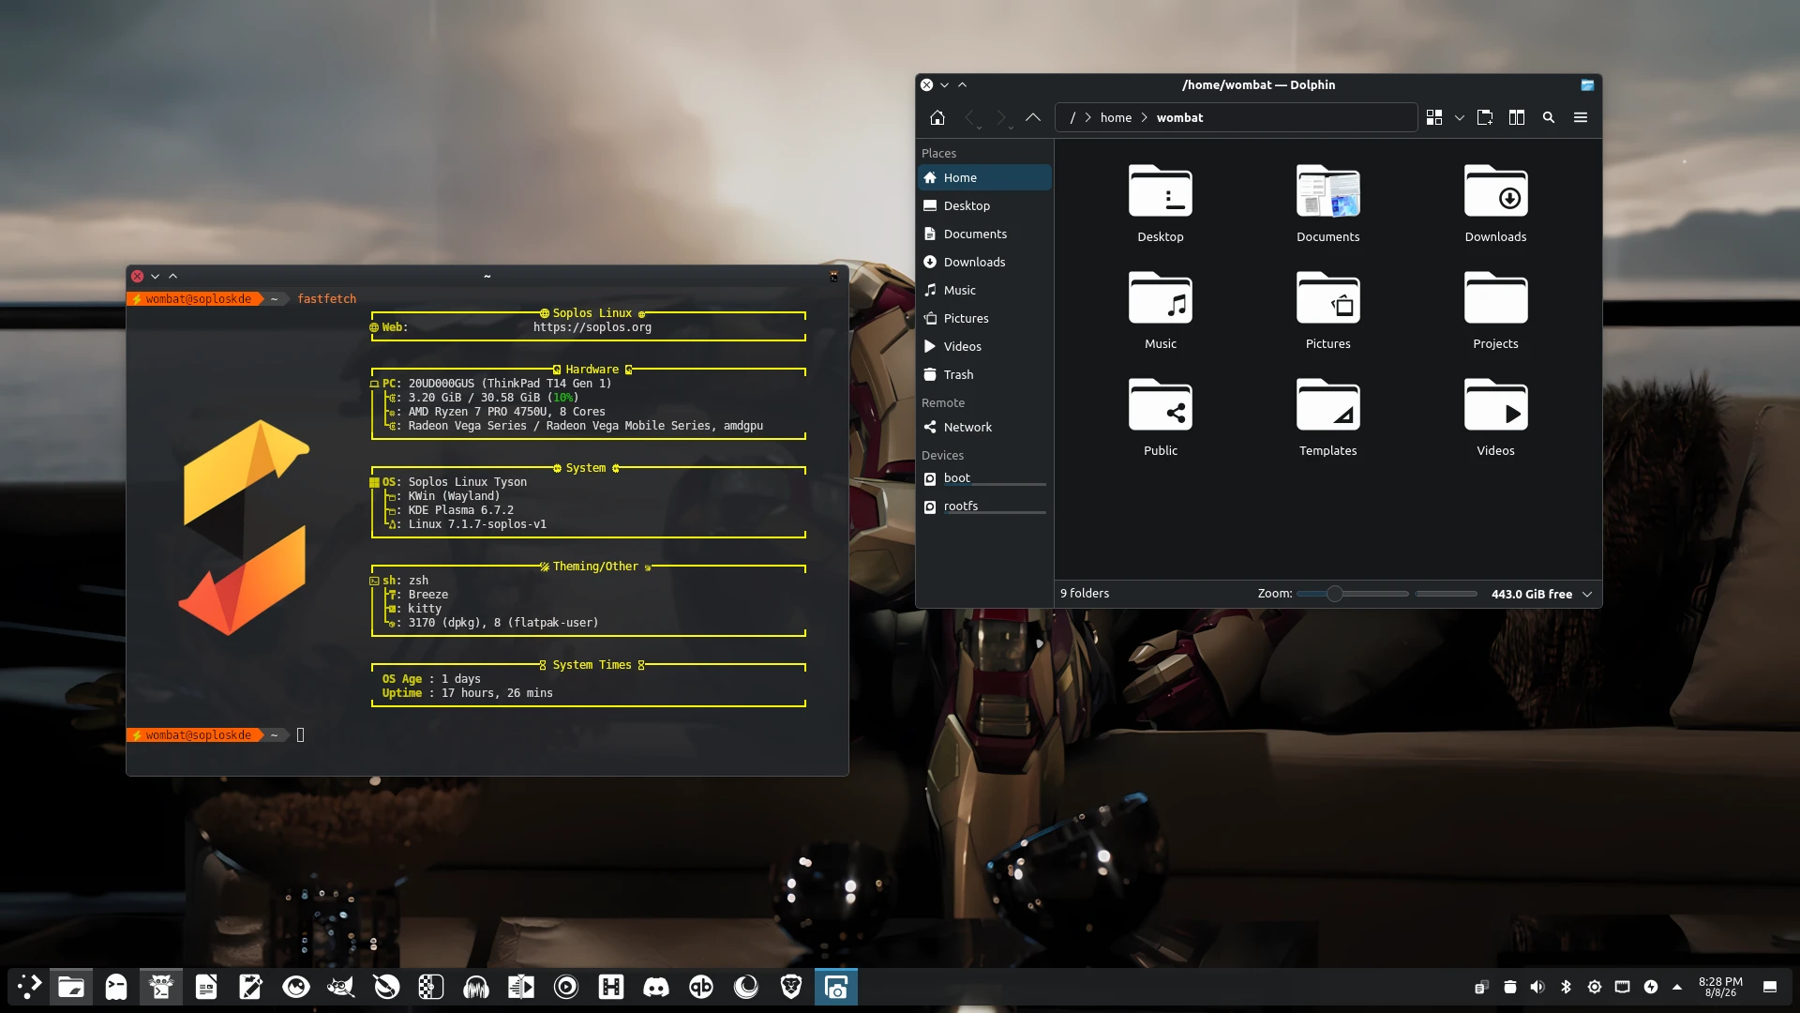Viewport: 1800px width, 1013px height.
Task: Launch GIMP from taskbar
Action: (x=341, y=987)
